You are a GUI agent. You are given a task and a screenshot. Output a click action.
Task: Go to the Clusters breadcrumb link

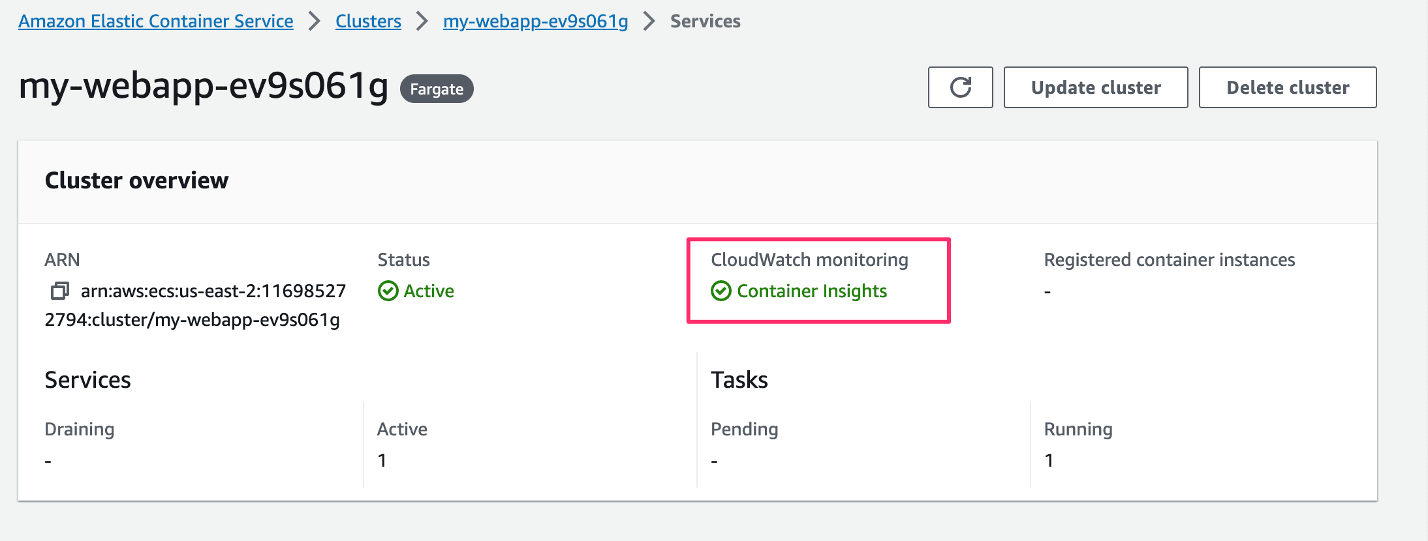pos(368,22)
